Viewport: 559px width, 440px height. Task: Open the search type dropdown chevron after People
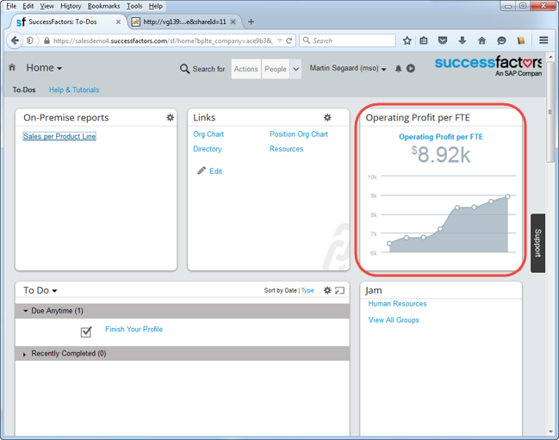click(295, 69)
